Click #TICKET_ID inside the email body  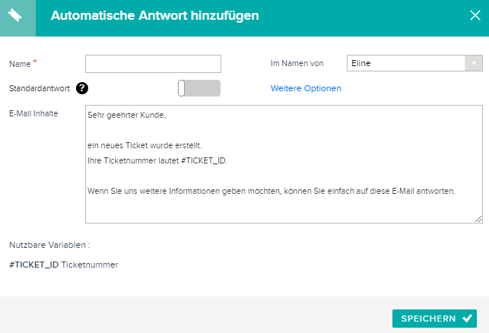point(203,160)
